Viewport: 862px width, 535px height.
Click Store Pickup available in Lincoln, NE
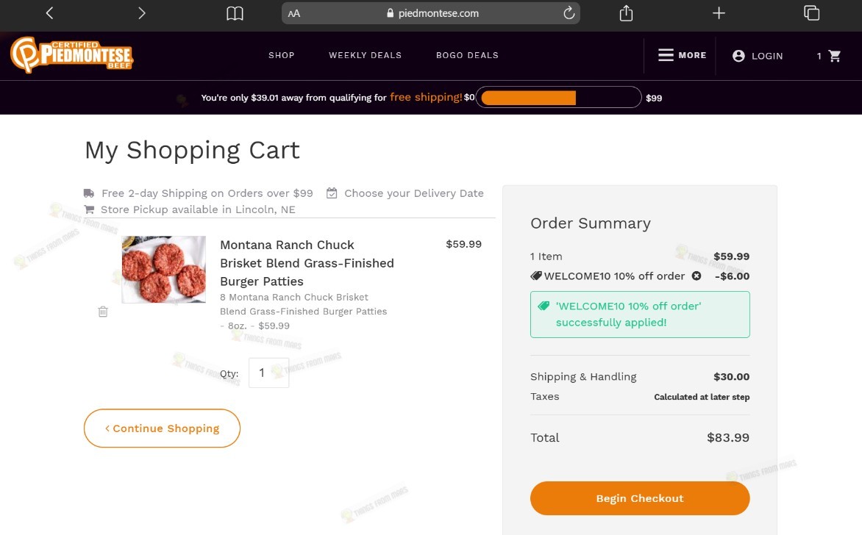pyautogui.click(x=198, y=209)
